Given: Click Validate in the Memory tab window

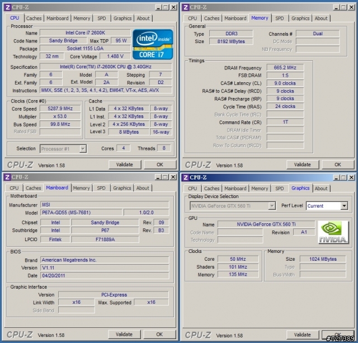Looking at the screenshot, I should coord(302,165).
